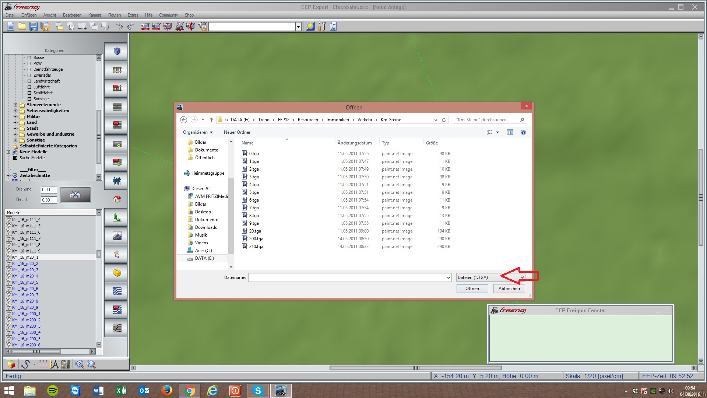Check the Busse category checkbox

[29, 58]
